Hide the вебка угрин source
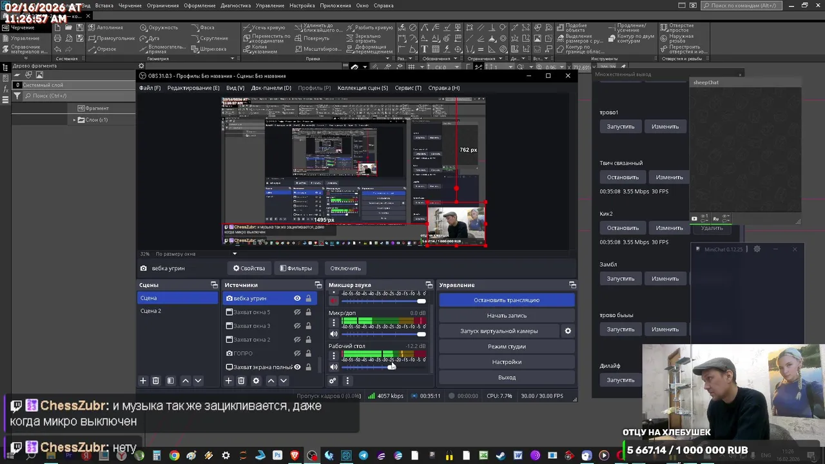 click(x=297, y=298)
